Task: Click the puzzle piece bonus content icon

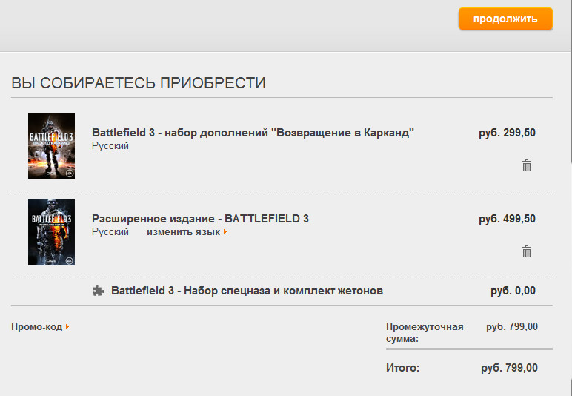Action: 99,291
